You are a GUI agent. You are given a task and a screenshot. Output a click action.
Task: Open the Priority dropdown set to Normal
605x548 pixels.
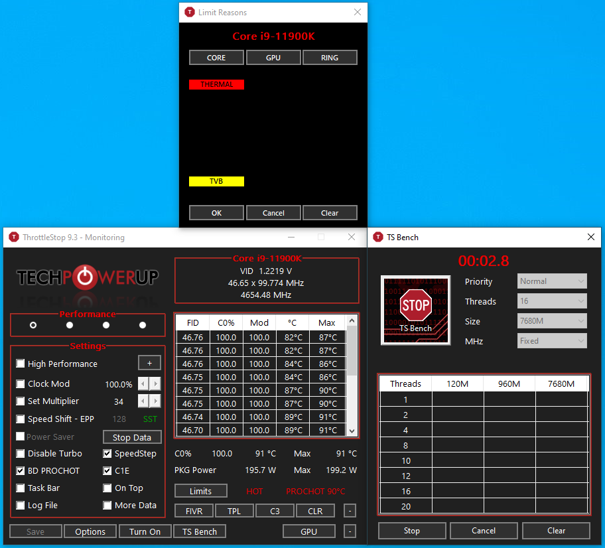click(x=552, y=281)
